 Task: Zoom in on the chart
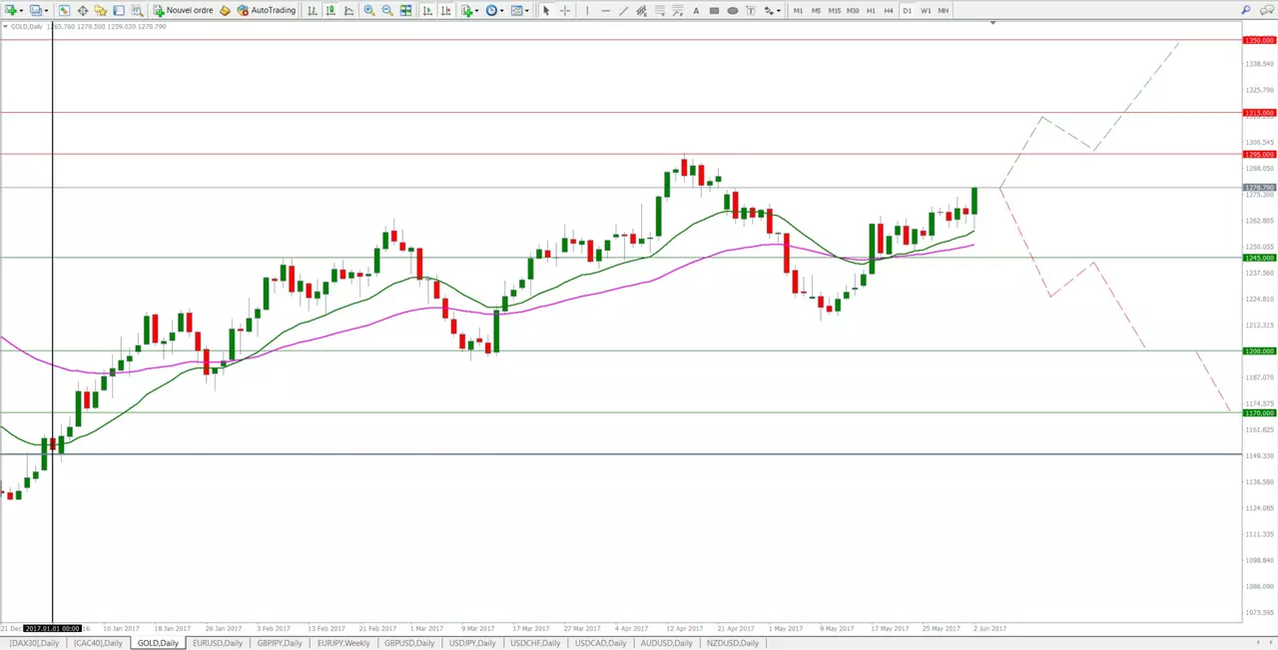369,10
